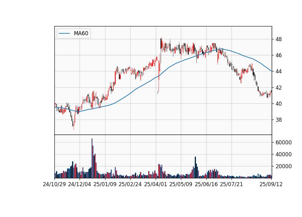The width and height of the screenshot is (302, 217).
Task: Click the 44 price axis label
Action: (279, 71)
